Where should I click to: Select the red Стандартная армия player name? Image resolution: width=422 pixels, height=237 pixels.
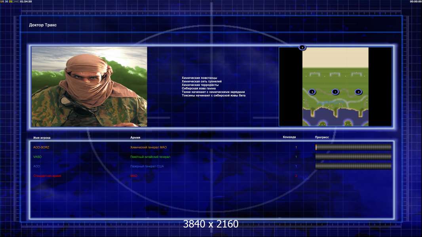(47, 176)
